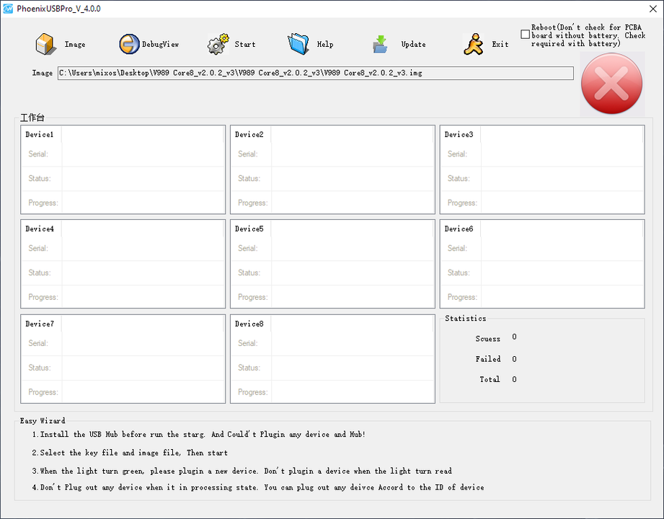
Task: Click wizard step 4 about plugging out
Action: (x=258, y=487)
